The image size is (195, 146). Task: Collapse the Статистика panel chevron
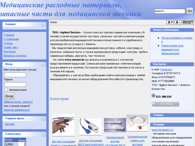tap(43, 134)
